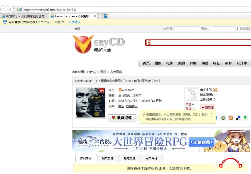The image size is (251, 174).
Task: Check the 记住我 remember me checkbox
Action: (x=239, y=29)
